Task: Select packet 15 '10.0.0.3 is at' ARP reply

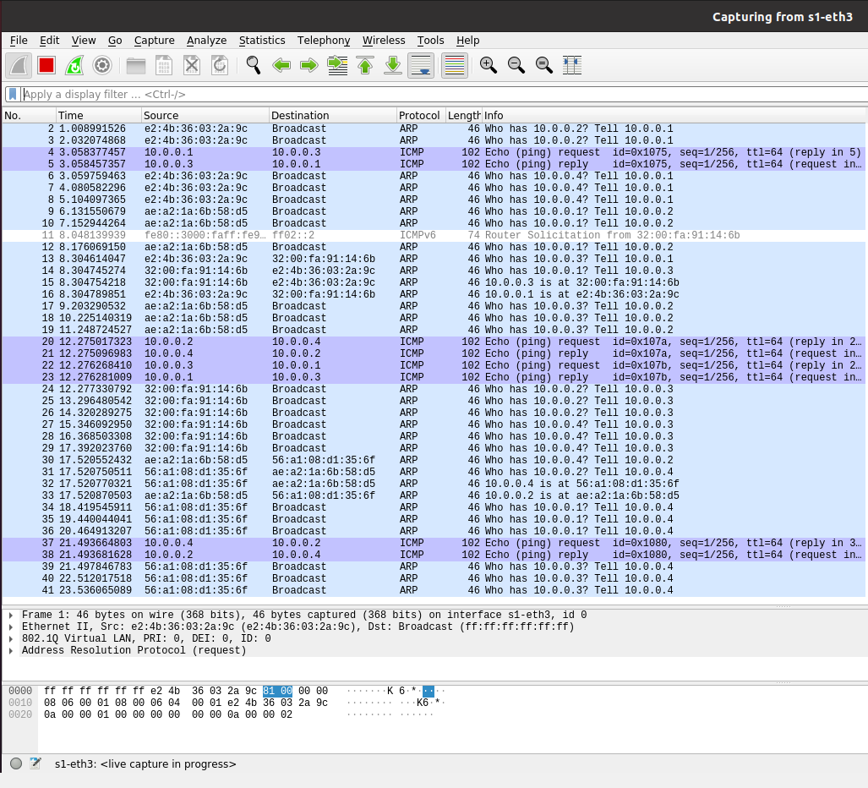Action: [x=434, y=282]
